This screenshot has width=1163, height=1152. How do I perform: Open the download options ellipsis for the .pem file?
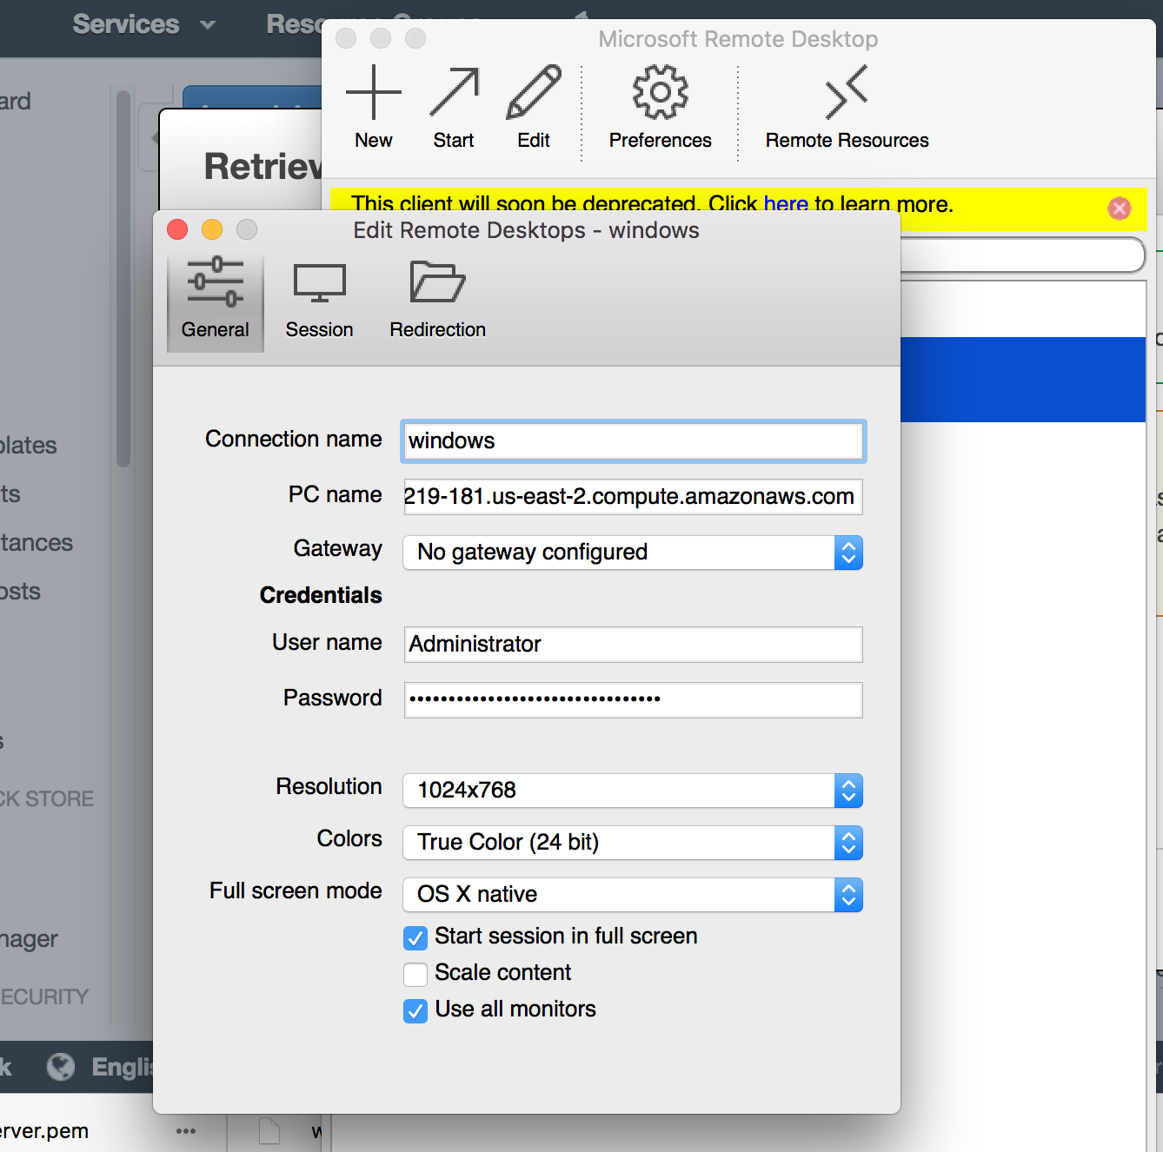(x=186, y=1131)
